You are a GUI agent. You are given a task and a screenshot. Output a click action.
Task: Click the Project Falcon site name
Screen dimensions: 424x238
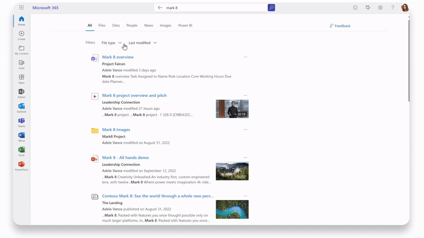(x=113, y=64)
